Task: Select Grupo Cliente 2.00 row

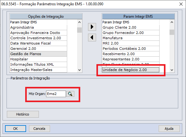Action: coord(131,27)
